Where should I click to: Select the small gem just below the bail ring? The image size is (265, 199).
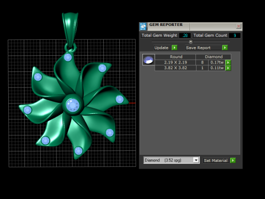(x=68, y=57)
